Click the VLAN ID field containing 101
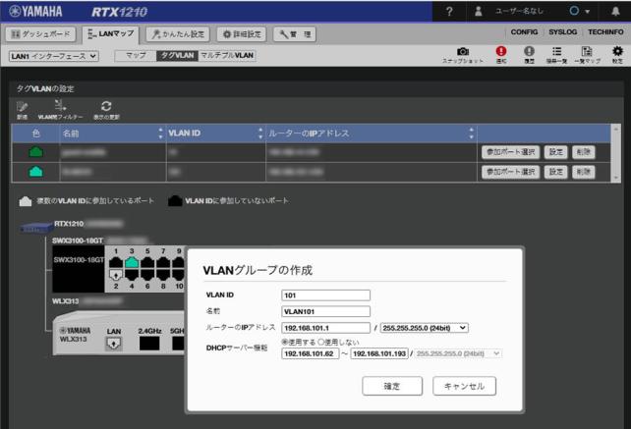Image resolution: width=631 pixels, height=429 pixels. (x=325, y=295)
